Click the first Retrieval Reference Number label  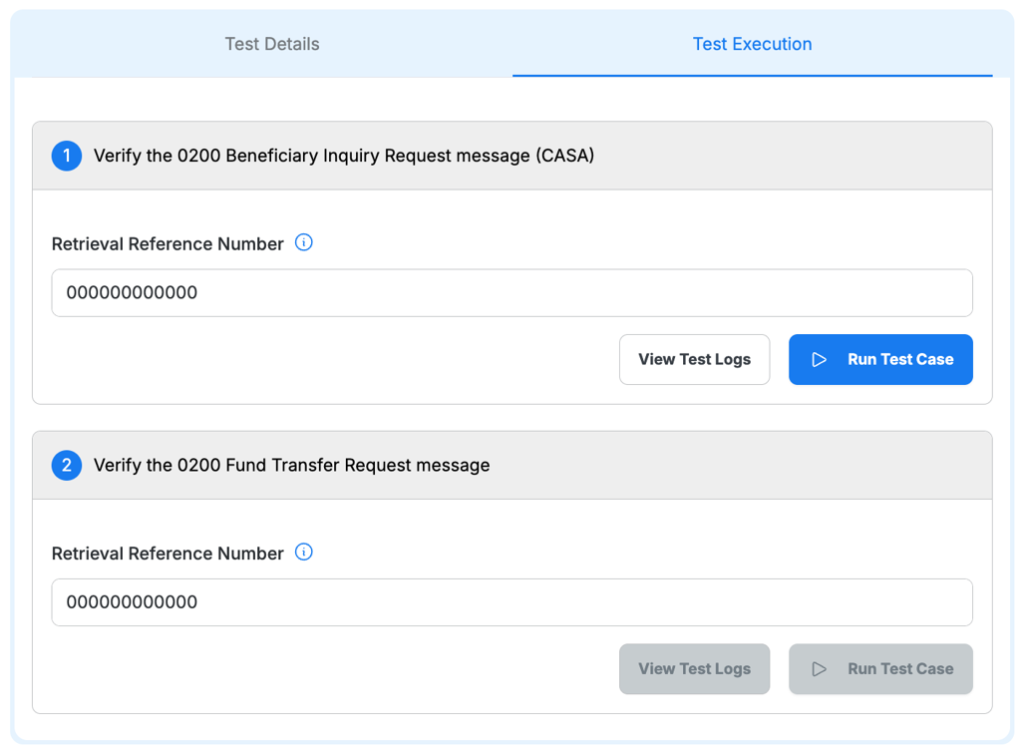click(170, 243)
